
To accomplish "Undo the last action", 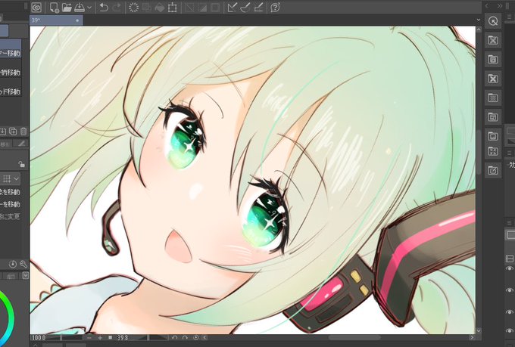I will (x=104, y=8).
